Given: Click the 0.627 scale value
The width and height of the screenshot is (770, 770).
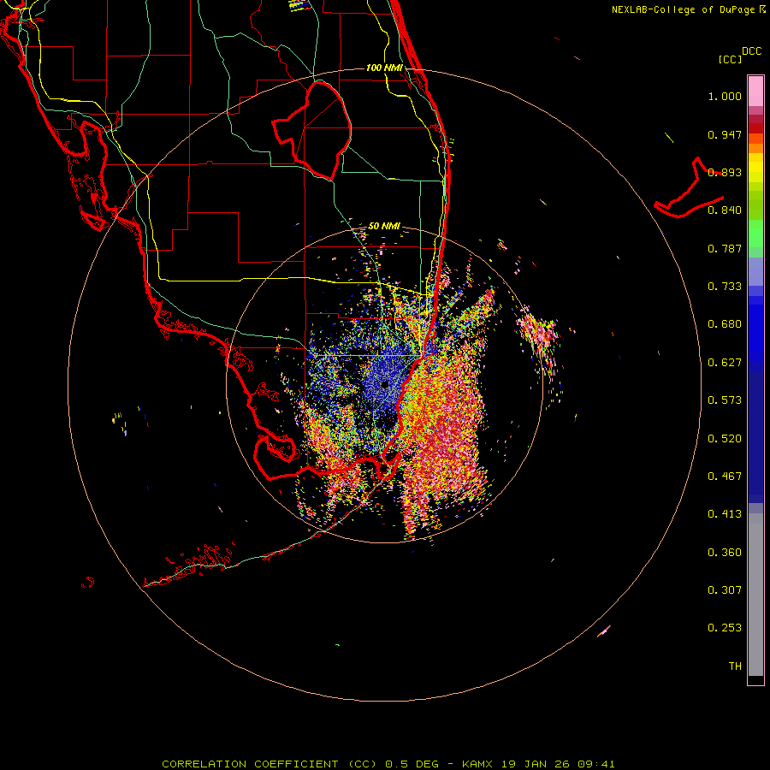Looking at the screenshot, I should pyautogui.click(x=725, y=363).
